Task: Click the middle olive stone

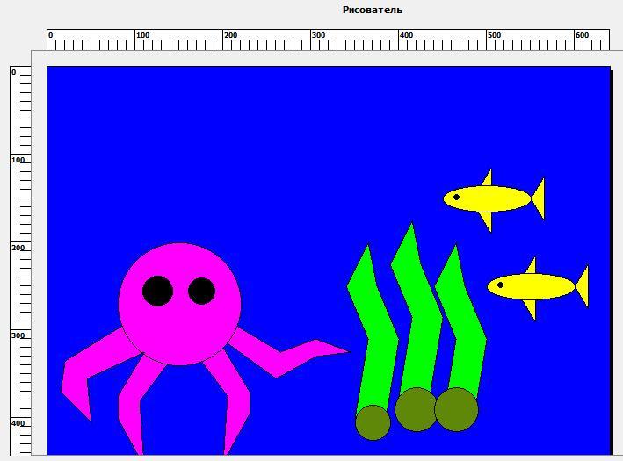Action: pos(417,409)
